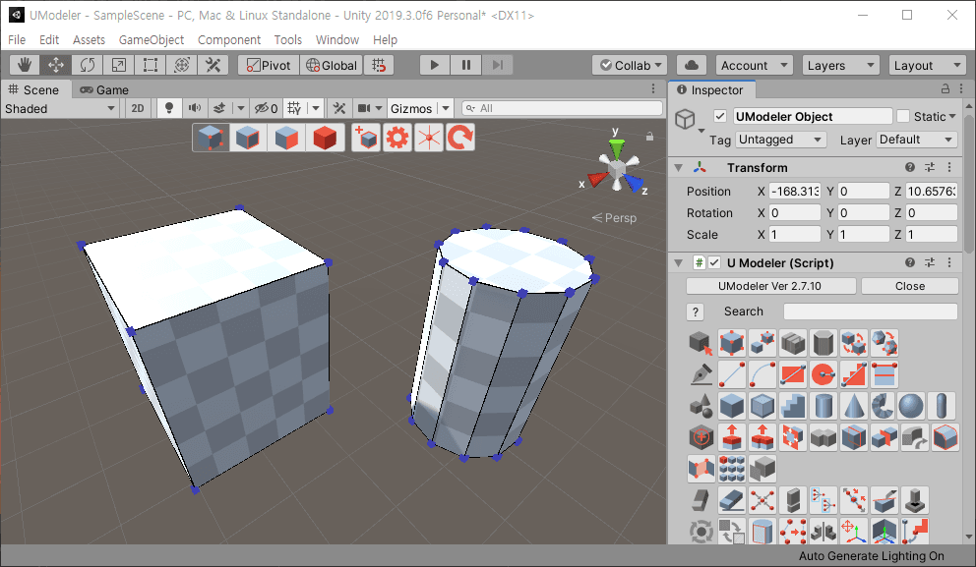Screen dimensions: 976x567
Task: Toggle the UModeler Object active checkbox
Action: click(720, 116)
